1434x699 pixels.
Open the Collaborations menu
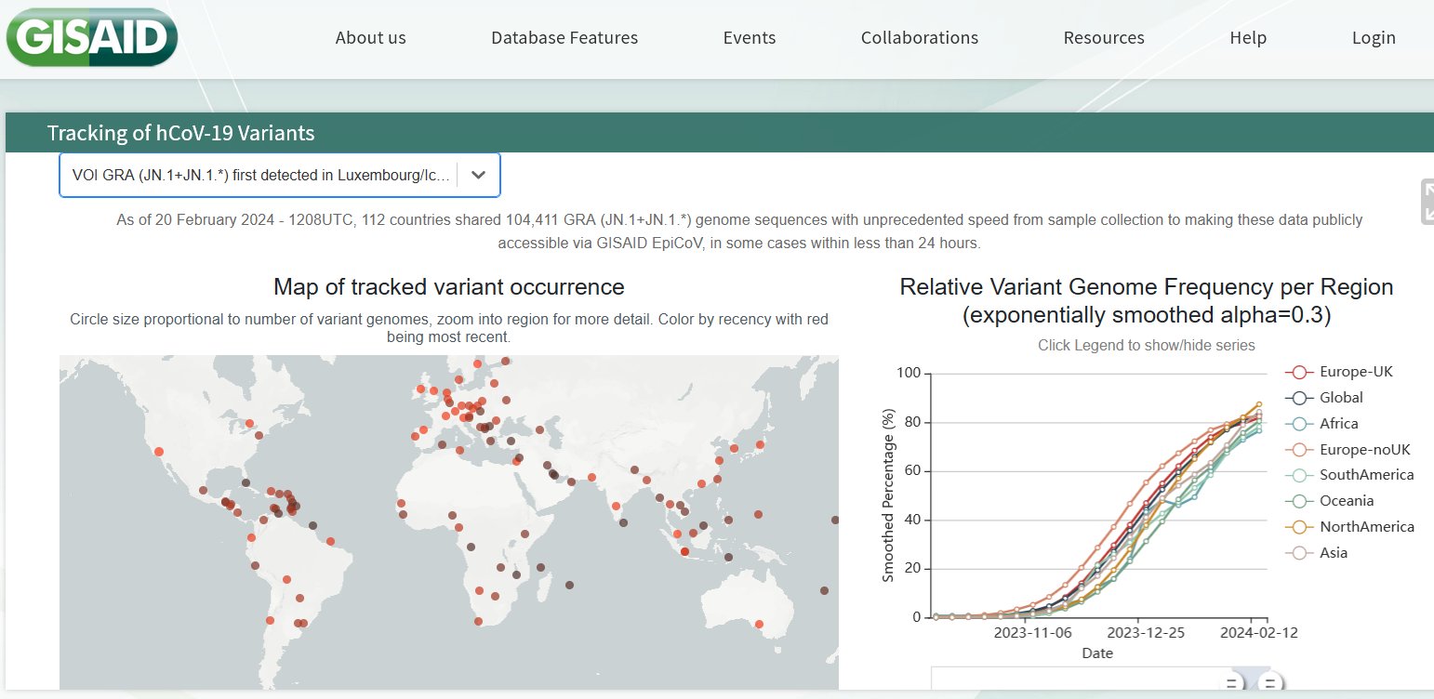pos(919,38)
